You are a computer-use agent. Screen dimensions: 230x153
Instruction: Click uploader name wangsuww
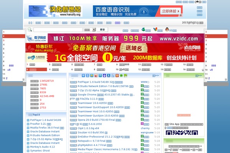(x=147, y=132)
